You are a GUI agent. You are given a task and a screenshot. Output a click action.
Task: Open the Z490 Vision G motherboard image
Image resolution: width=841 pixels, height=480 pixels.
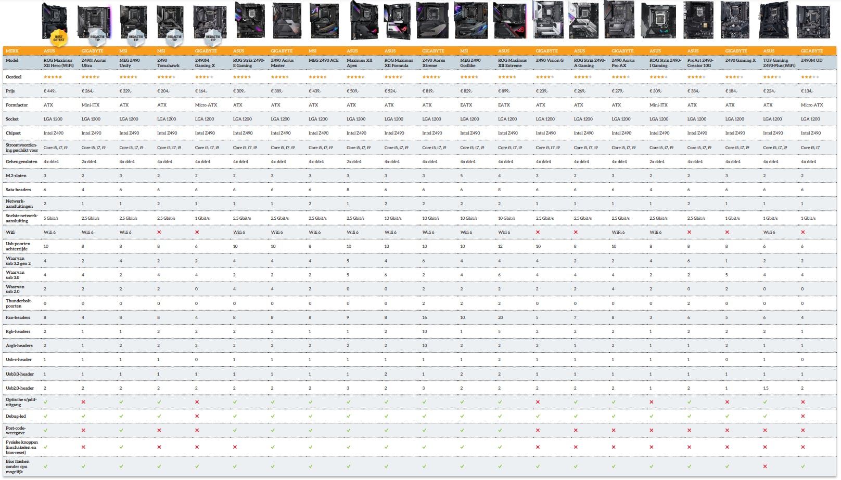click(x=549, y=20)
